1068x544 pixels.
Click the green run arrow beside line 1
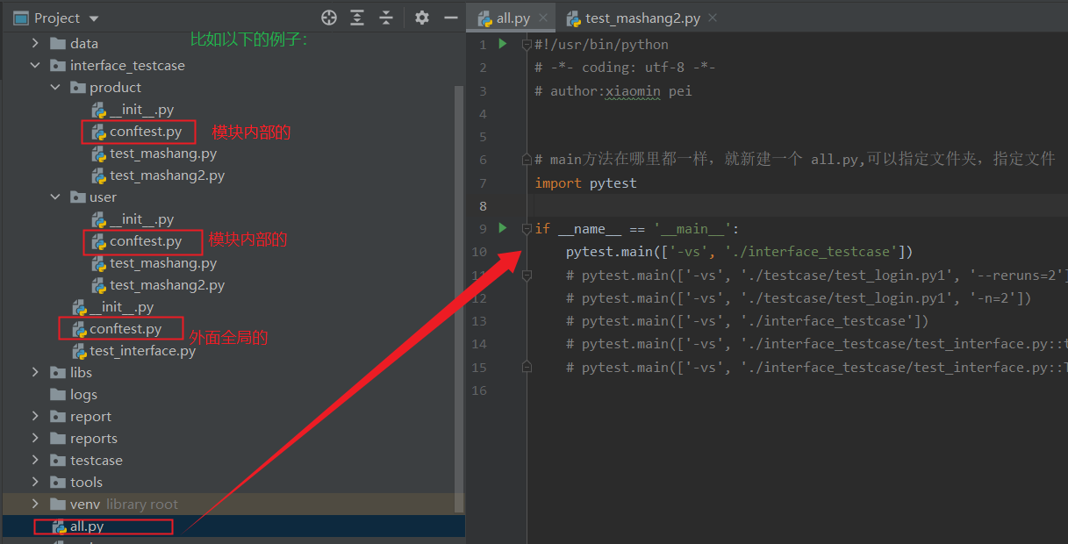[x=502, y=44]
